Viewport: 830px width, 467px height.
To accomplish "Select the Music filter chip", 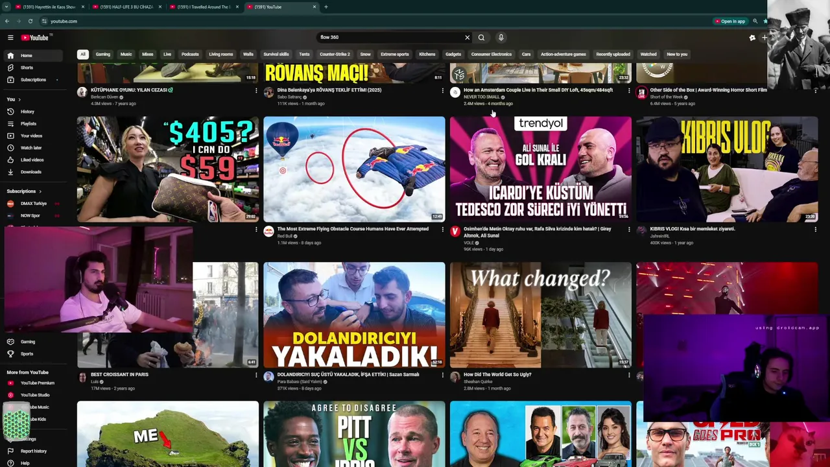I will pos(126,54).
